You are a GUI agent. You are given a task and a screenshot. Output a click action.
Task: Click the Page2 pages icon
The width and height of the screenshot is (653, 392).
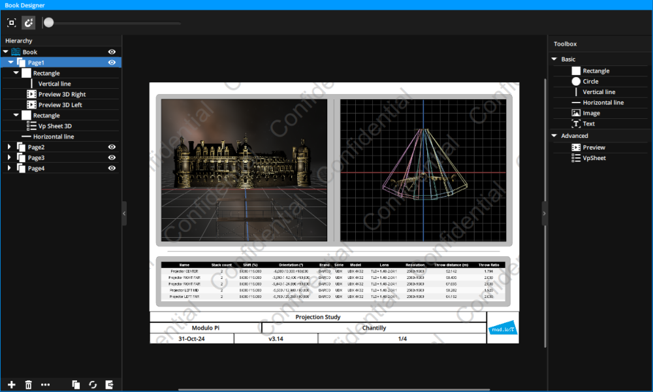click(21, 146)
